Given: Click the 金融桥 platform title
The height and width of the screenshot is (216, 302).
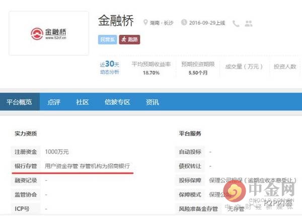Looking at the screenshot, I should [116, 21].
